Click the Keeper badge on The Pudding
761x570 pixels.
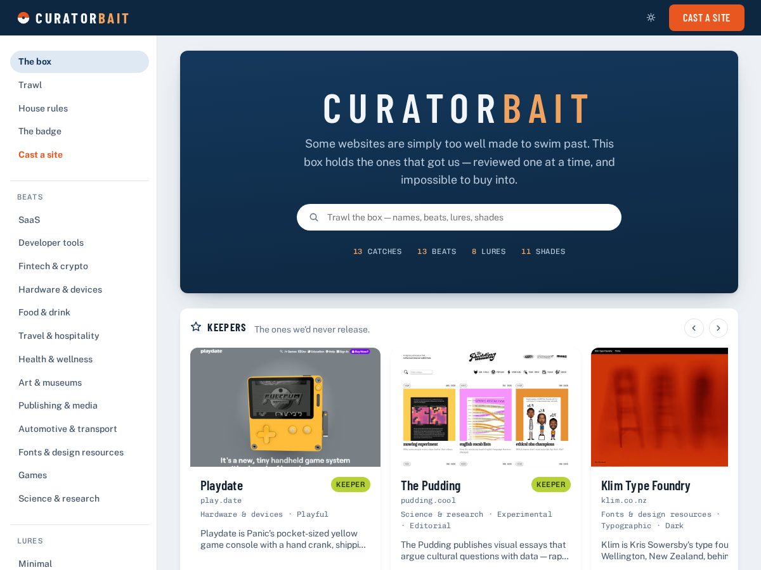pos(551,484)
